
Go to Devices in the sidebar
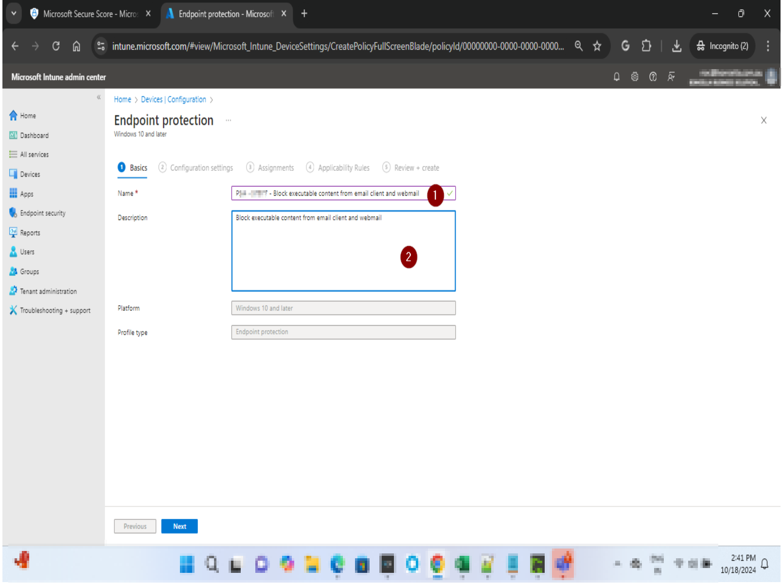point(24,174)
